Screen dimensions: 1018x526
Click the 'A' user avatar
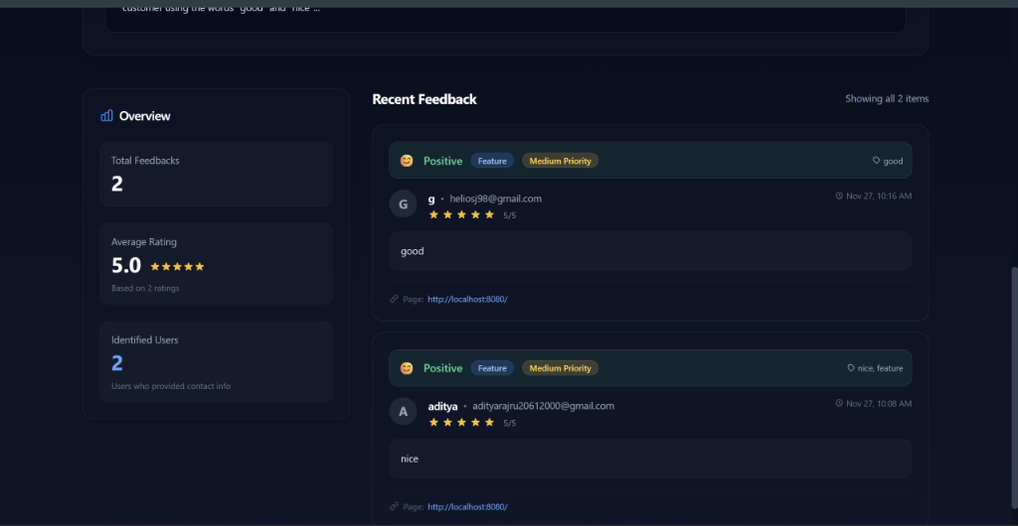coord(404,411)
